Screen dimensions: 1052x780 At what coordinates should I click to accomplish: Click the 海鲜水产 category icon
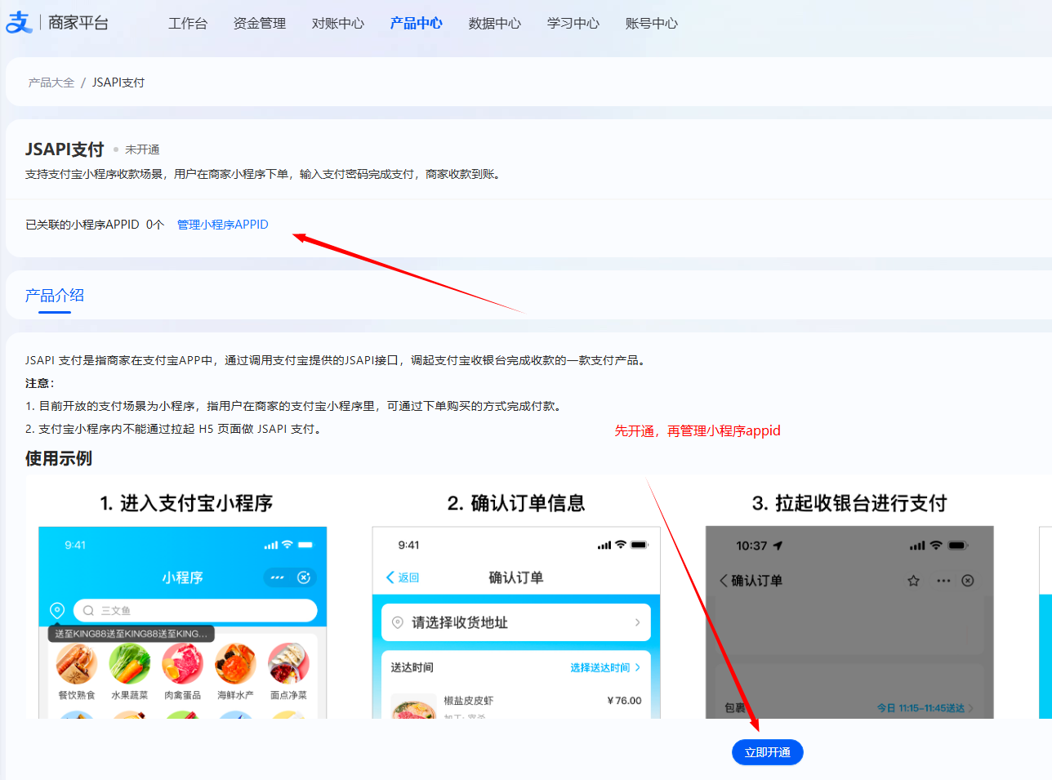[x=236, y=663]
